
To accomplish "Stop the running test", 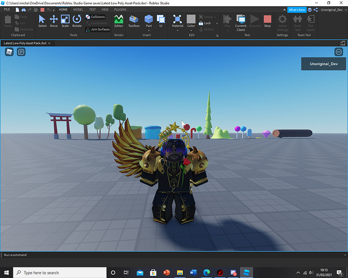I will [x=267, y=21].
